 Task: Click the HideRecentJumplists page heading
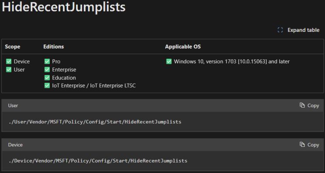pos(63,7)
